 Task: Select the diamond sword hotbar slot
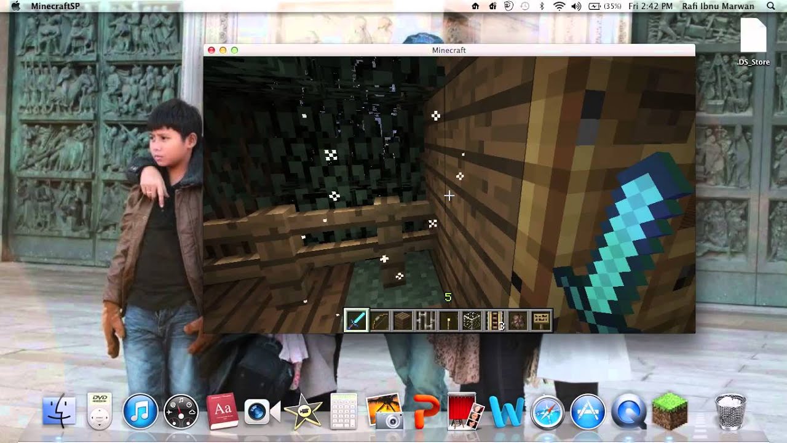pos(357,321)
